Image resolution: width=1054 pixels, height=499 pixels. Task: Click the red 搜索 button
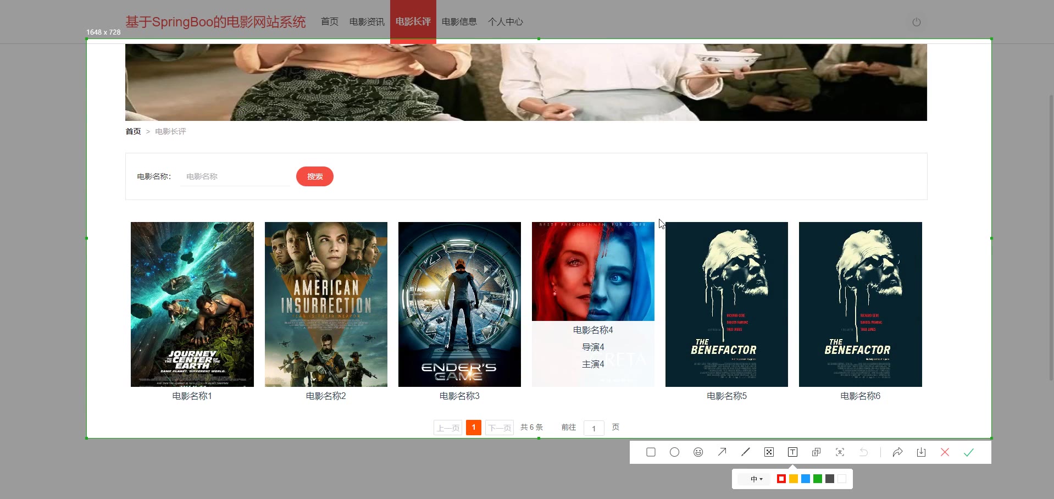315,176
